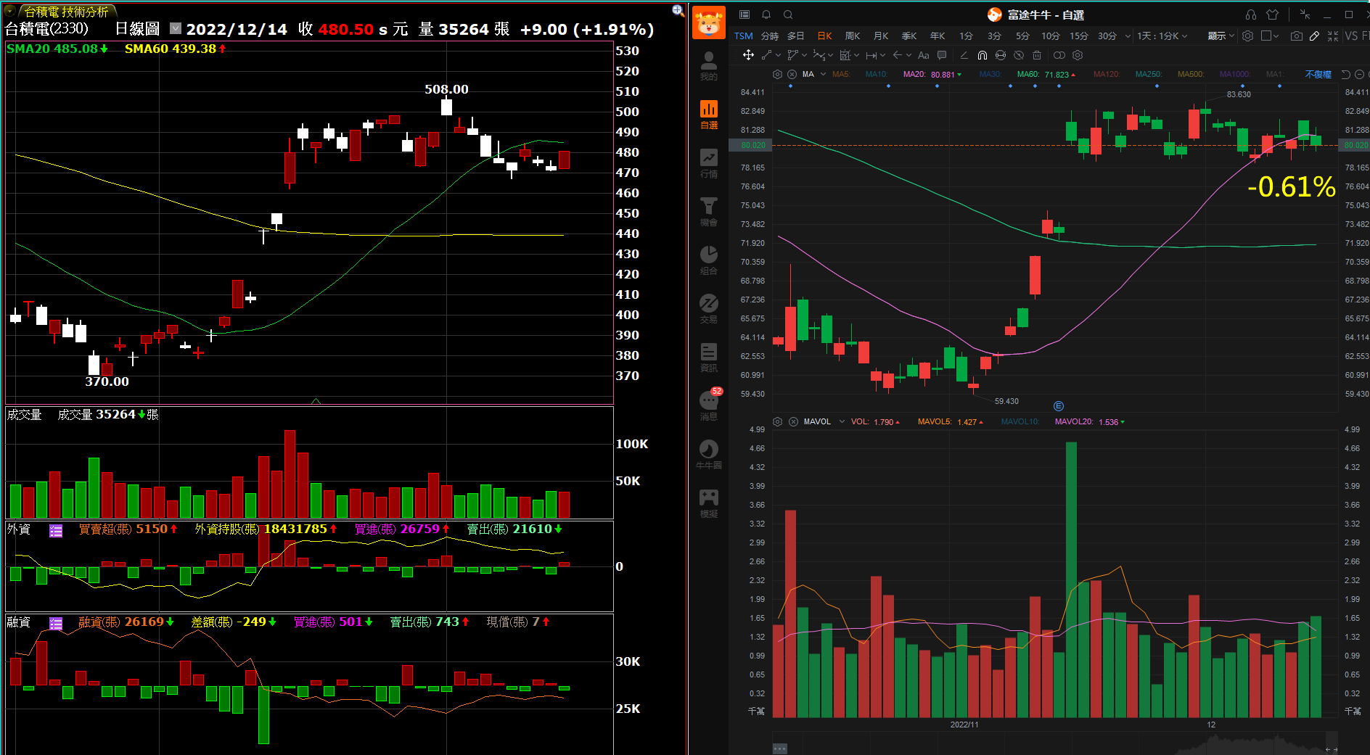
Task: Select the Aa text annotation tool
Action: pyautogui.click(x=923, y=55)
